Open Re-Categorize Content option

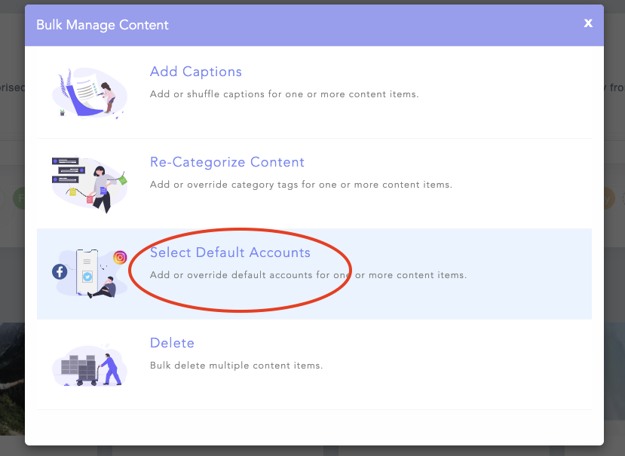pyautogui.click(x=227, y=162)
